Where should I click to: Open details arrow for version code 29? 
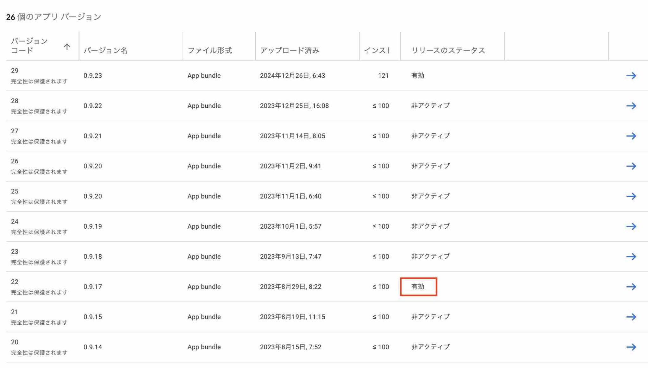pos(631,76)
